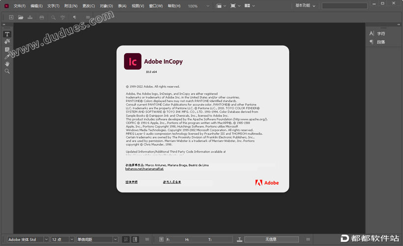Open the Paragraph panel icon

pos(372,42)
